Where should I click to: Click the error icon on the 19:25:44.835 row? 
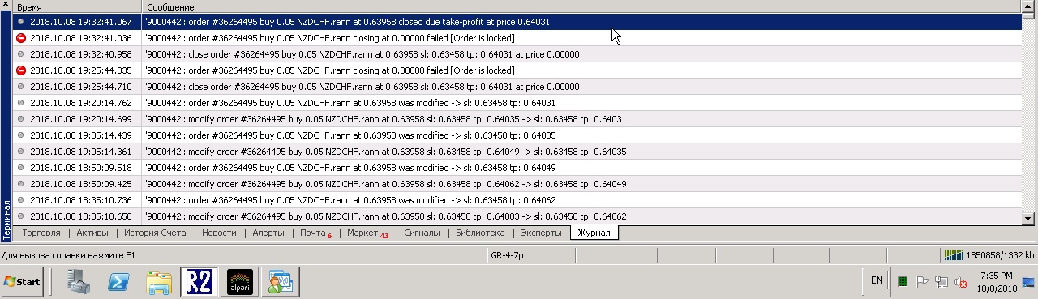[21, 70]
